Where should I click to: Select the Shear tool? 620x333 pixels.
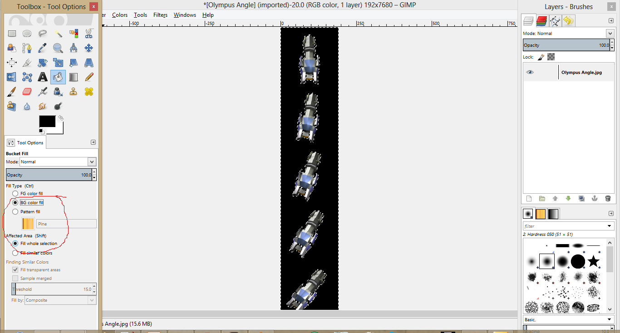tap(74, 63)
